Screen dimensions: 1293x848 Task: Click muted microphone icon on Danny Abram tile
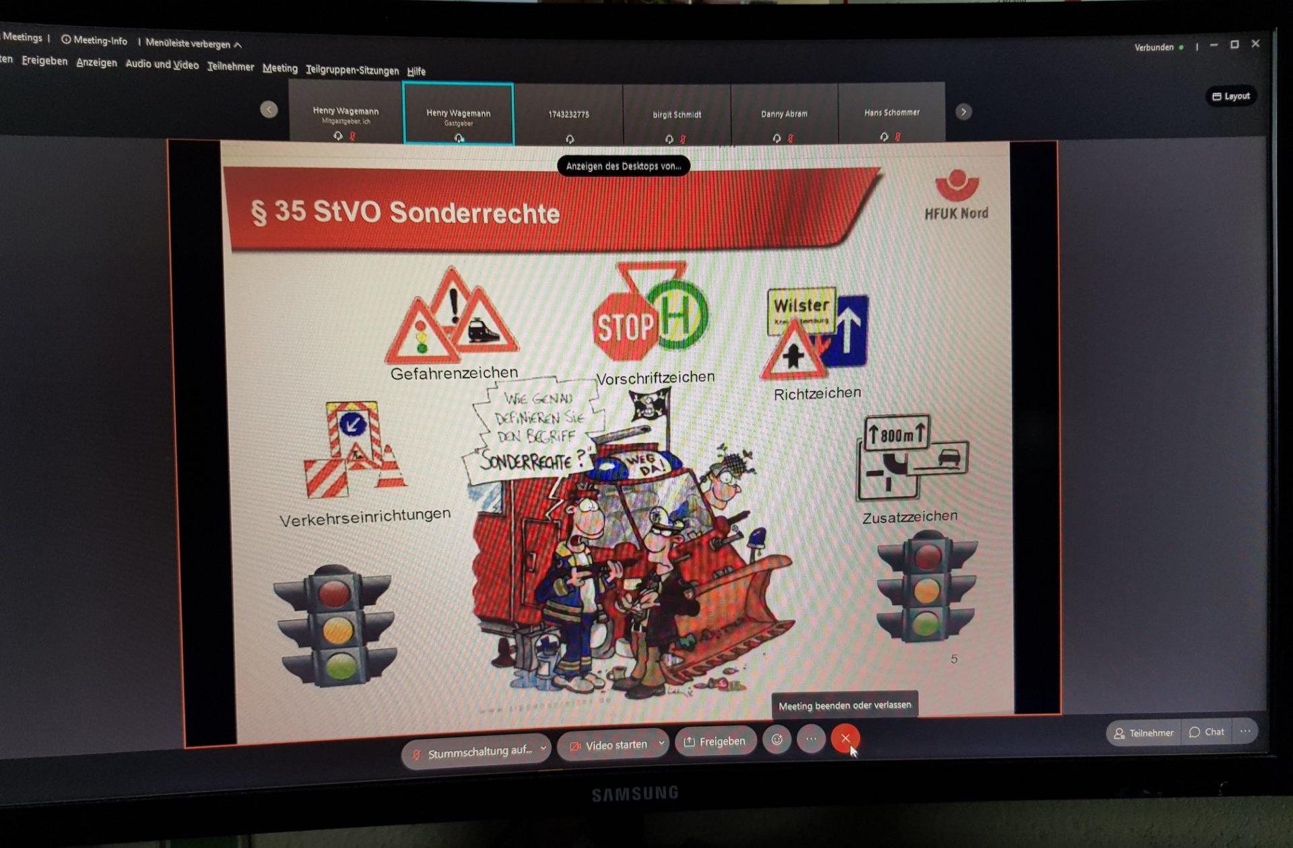(791, 139)
